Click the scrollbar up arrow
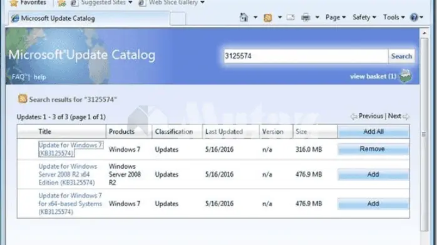437x245 pixels. click(x=424, y=33)
